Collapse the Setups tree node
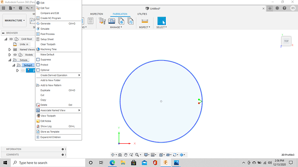Screen dimensions: 298x167 click(10, 60)
